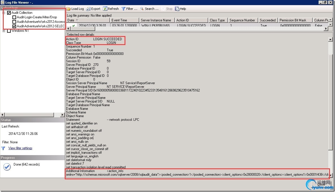Click the Stop icon in toolbar
The image size is (335, 192).
[x=163, y=9]
